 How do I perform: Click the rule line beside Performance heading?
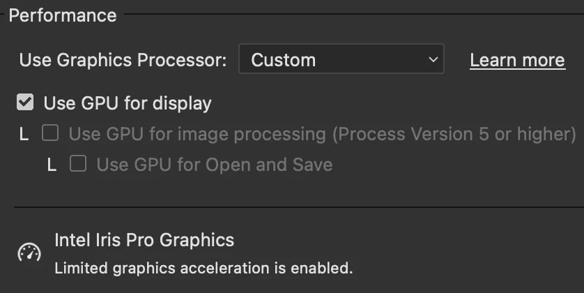(348, 14)
